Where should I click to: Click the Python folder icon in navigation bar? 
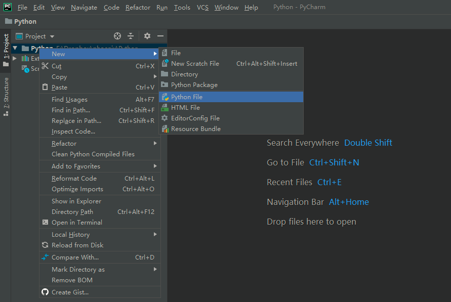9,21
